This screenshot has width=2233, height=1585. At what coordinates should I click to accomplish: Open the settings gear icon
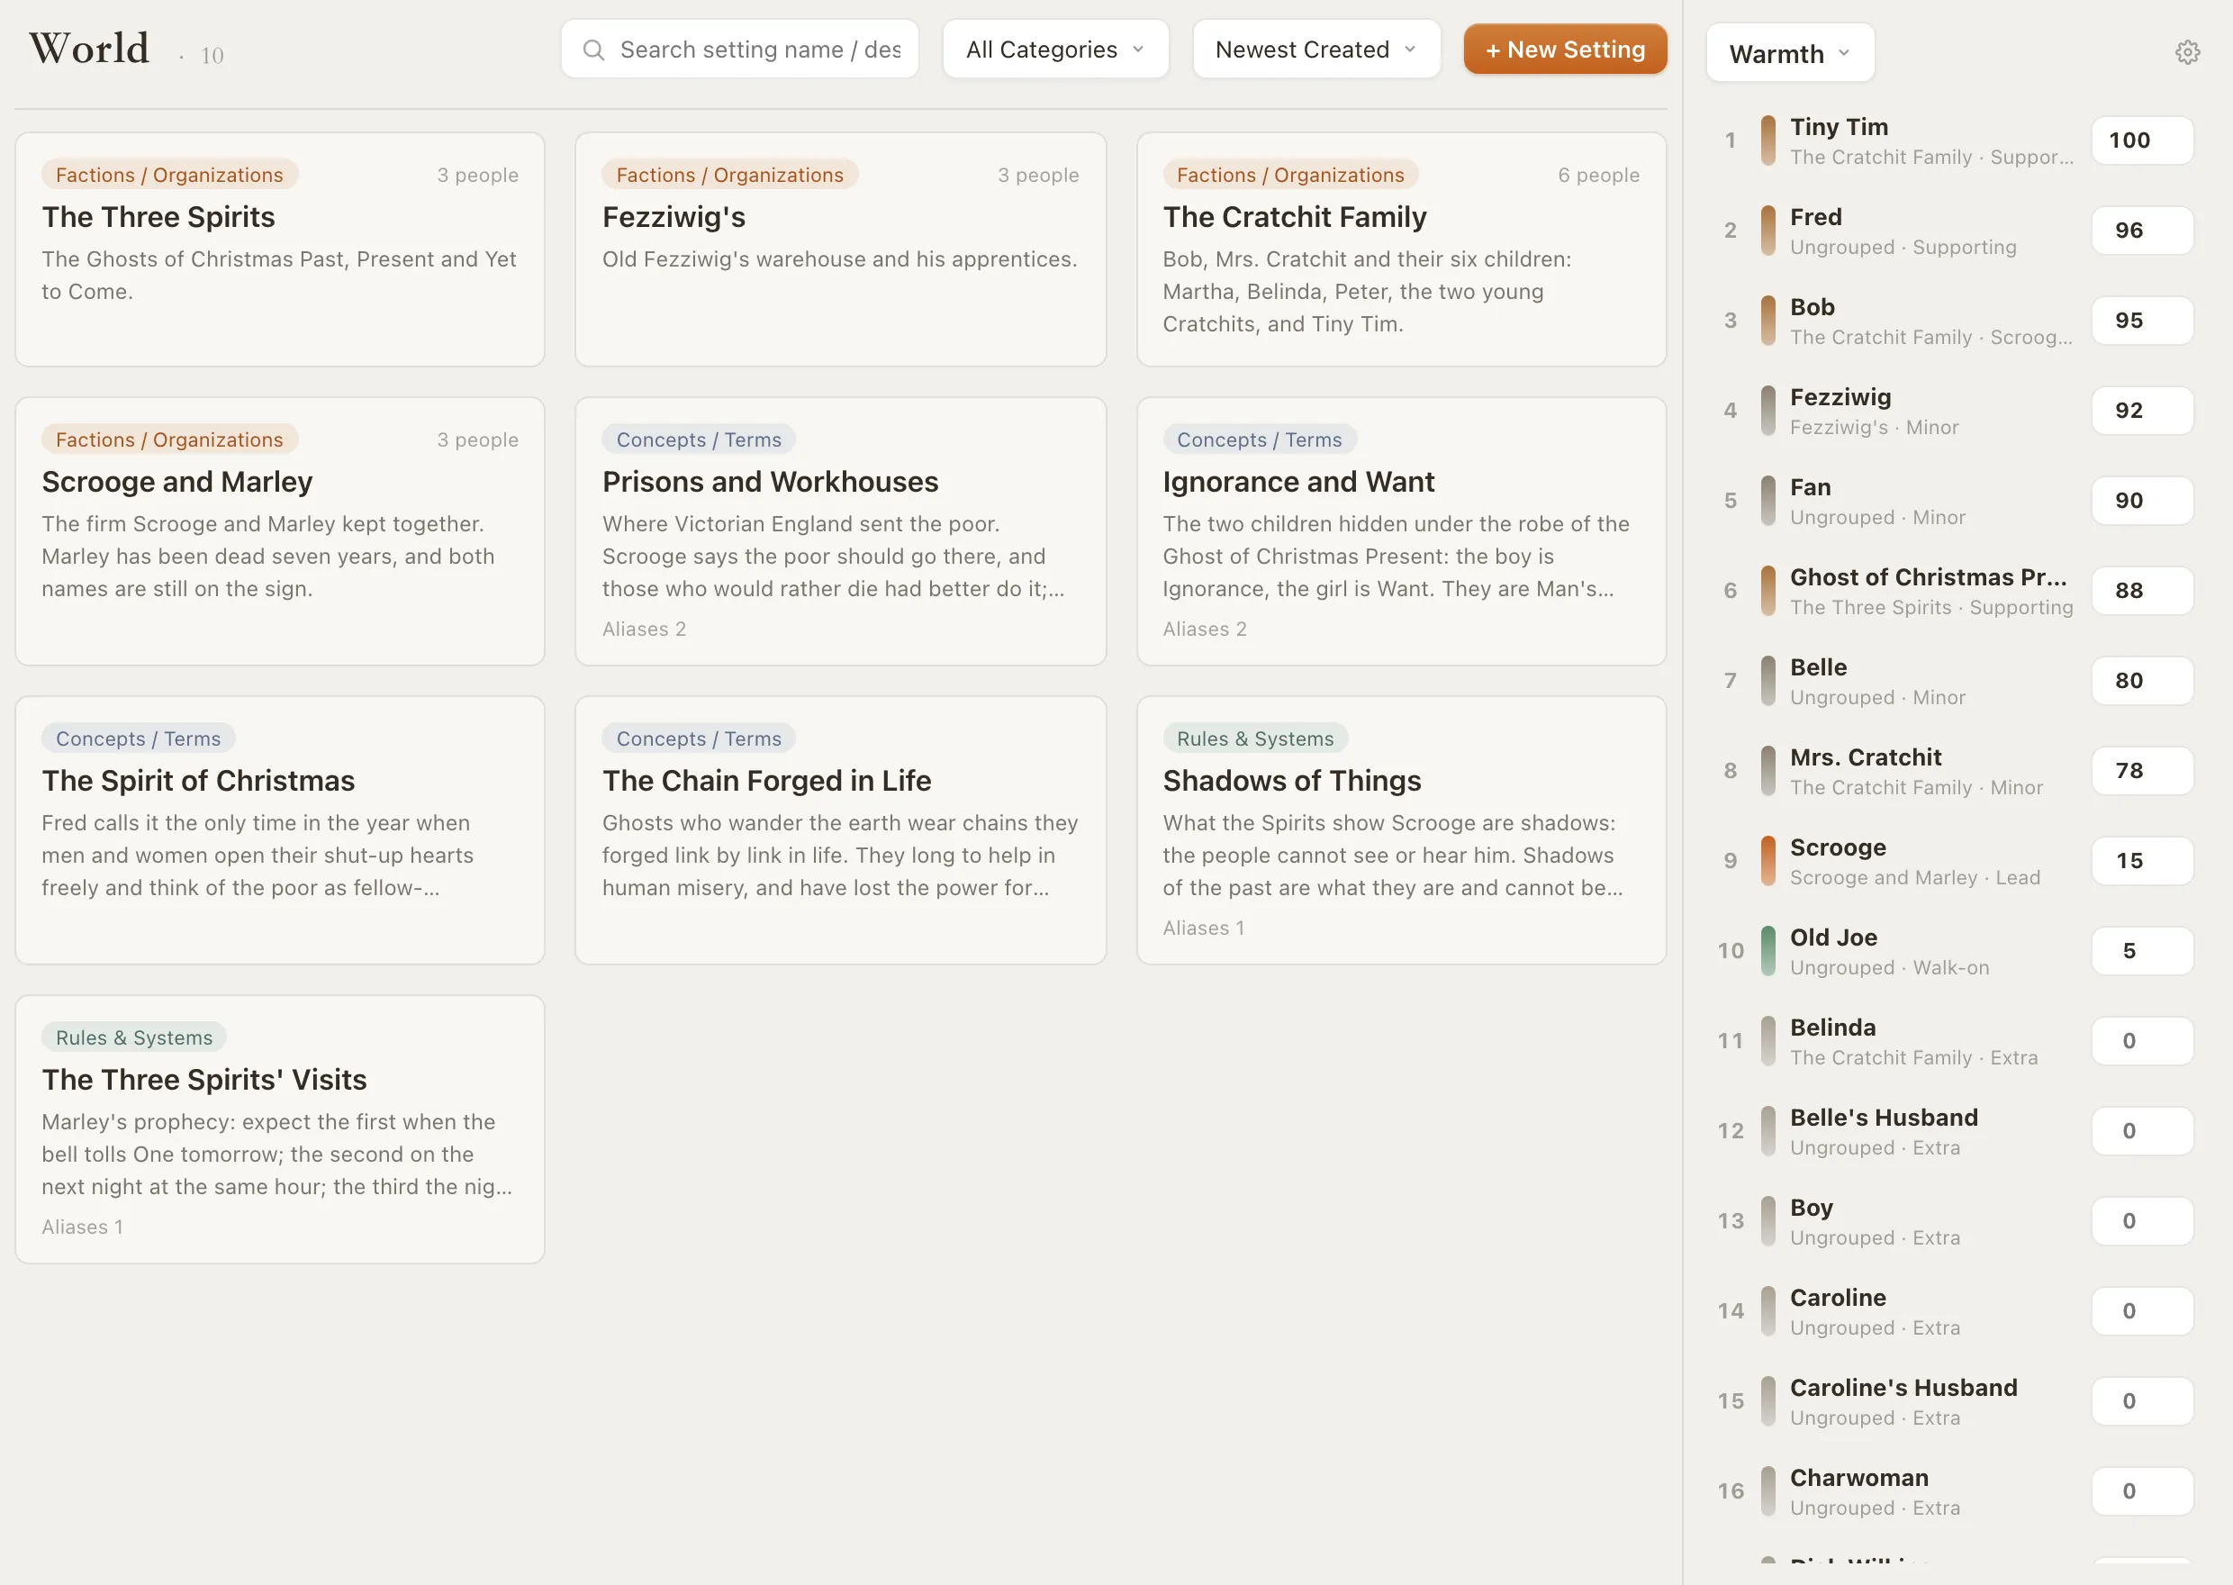2187,53
